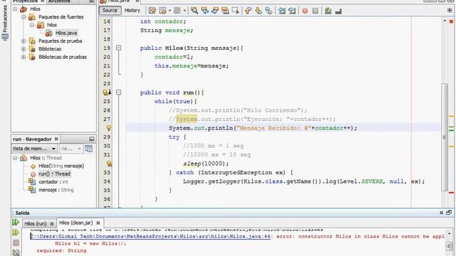Start macro recording with red circle icon
This screenshot has height=256, width=456.
[x=305, y=11]
